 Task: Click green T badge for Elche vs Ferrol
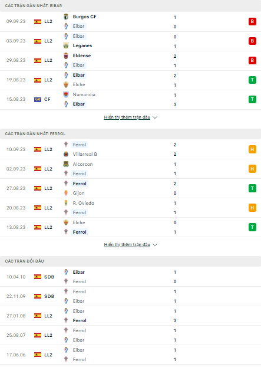click(x=252, y=227)
